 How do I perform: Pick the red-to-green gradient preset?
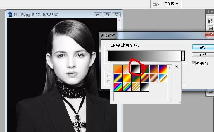tap(145, 69)
